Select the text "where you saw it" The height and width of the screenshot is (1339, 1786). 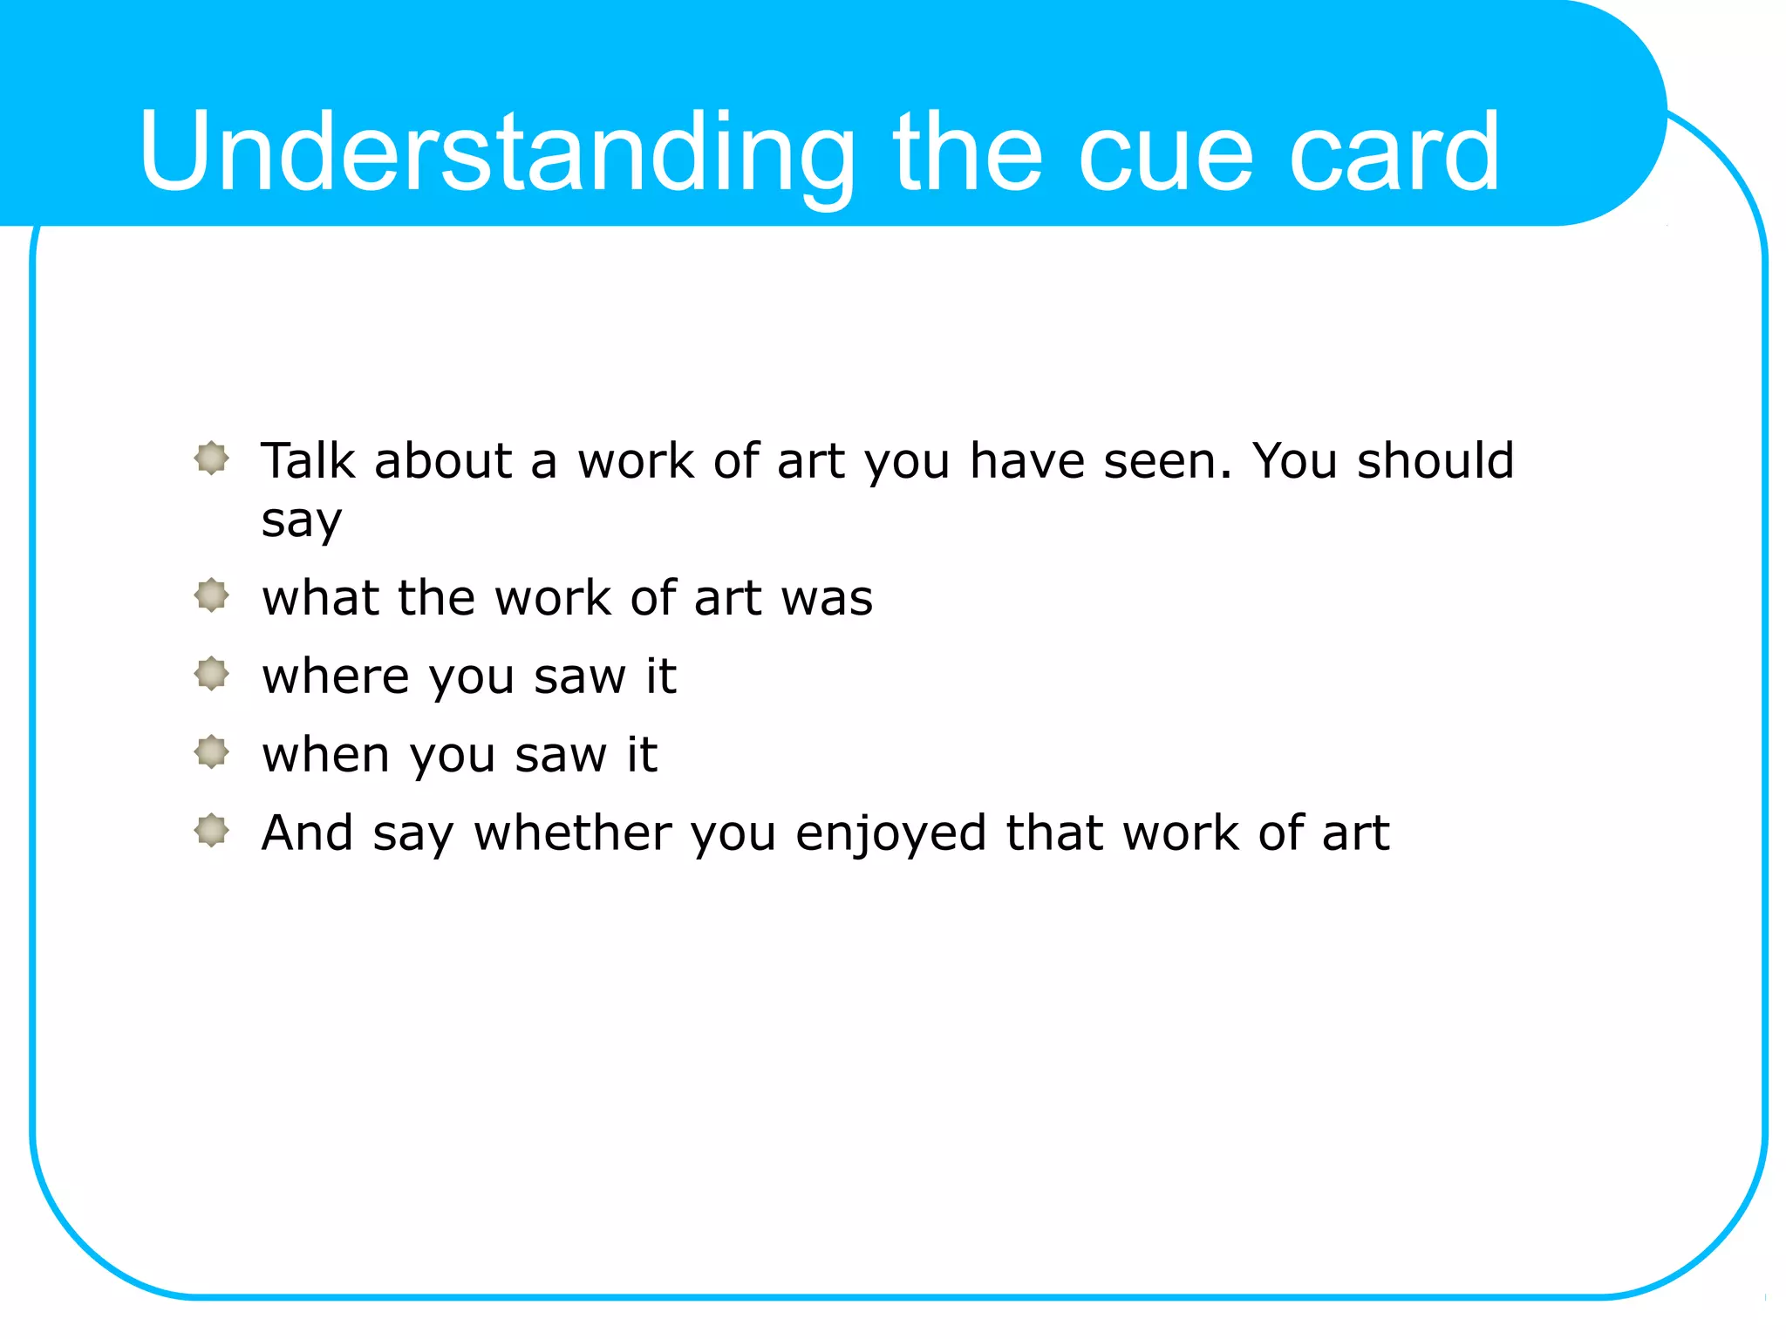click(468, 676)
